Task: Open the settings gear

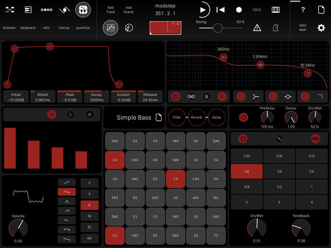Action: click(321, 28)
